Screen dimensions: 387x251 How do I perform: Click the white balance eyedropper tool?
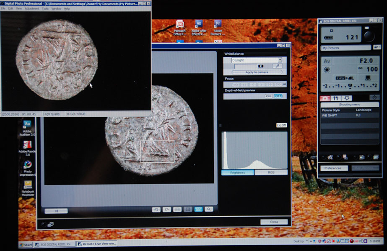278,66
